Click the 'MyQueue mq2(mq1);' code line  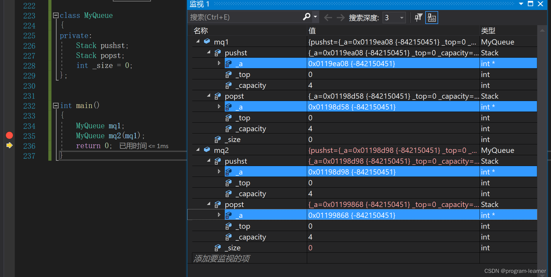tap(110, 136)
